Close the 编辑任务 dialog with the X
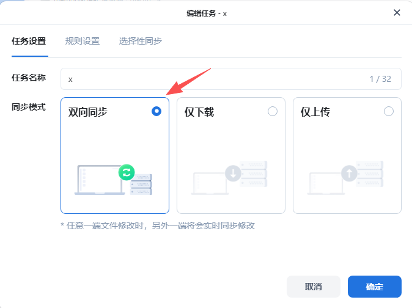The width and height of the screenshot is (412, 308). [x=397, y=13]
